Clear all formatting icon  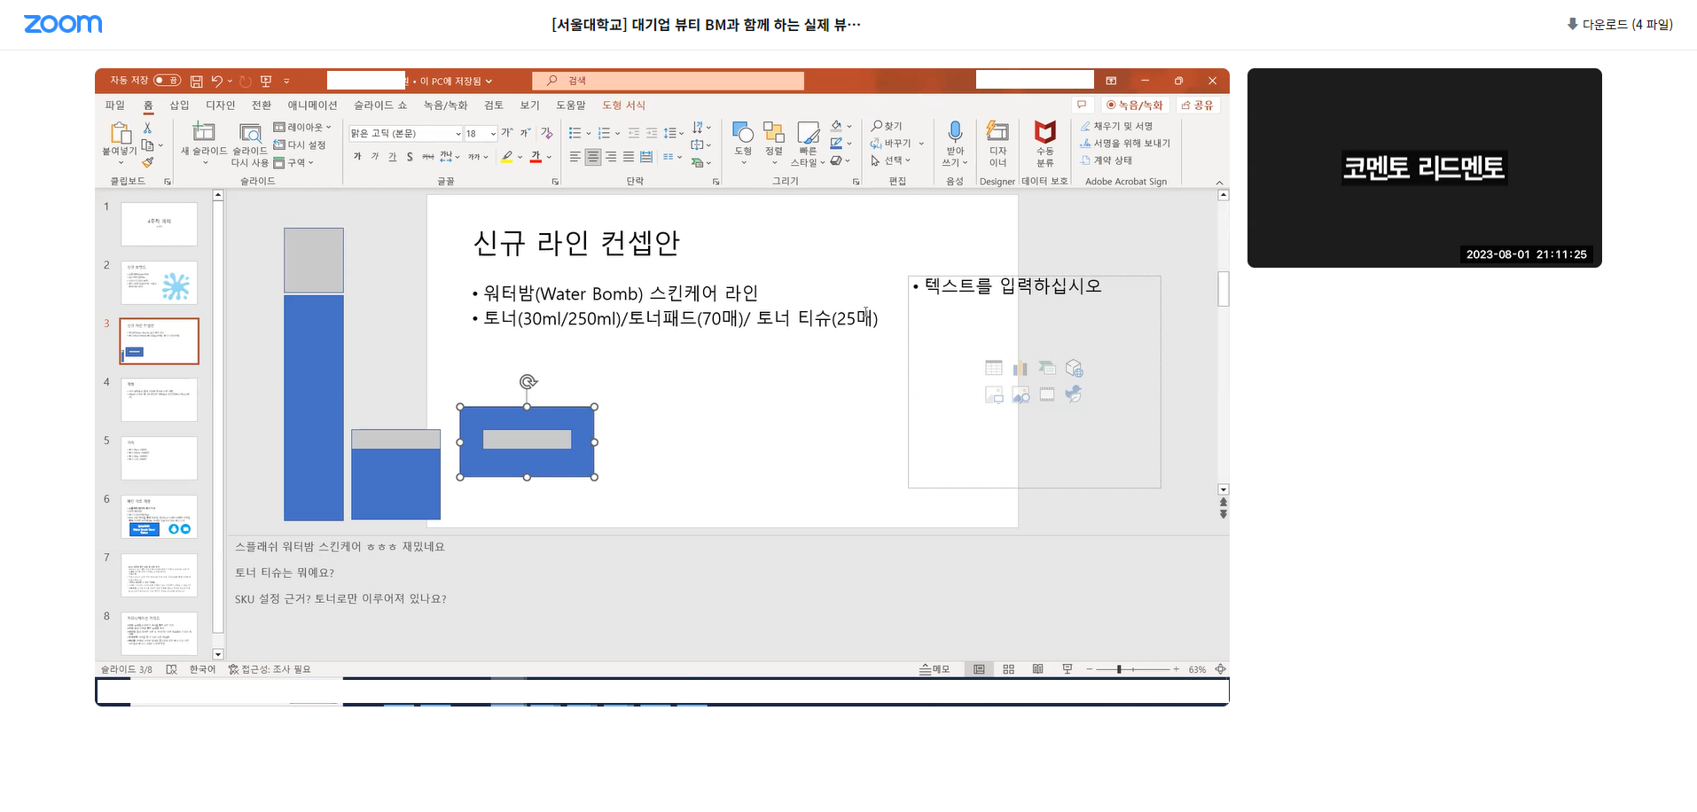point(547,133)
